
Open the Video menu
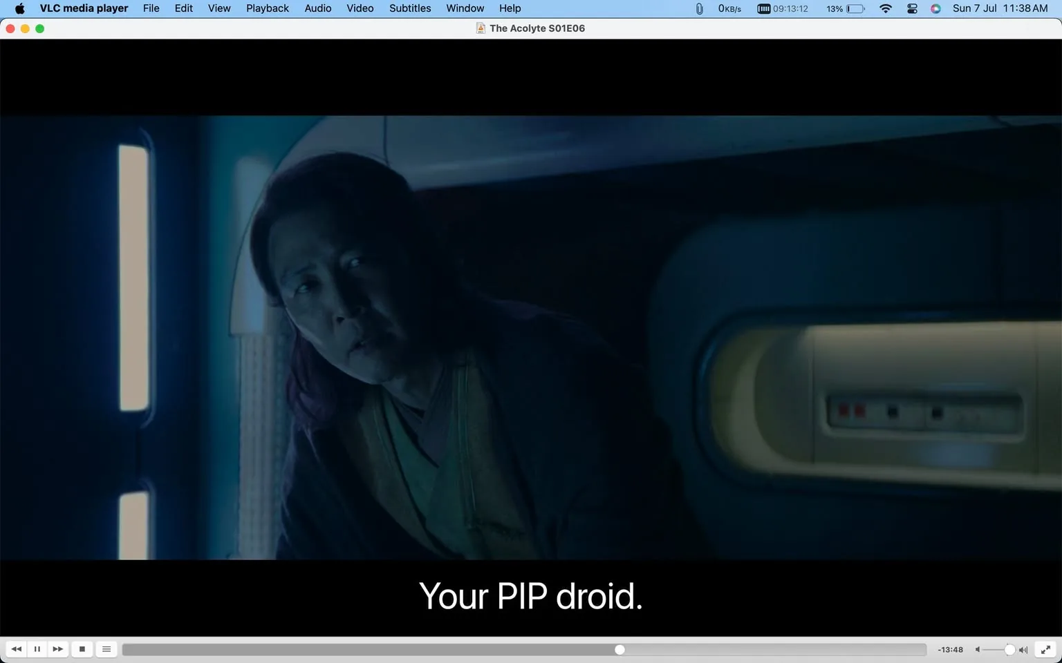tap(359, 8)
